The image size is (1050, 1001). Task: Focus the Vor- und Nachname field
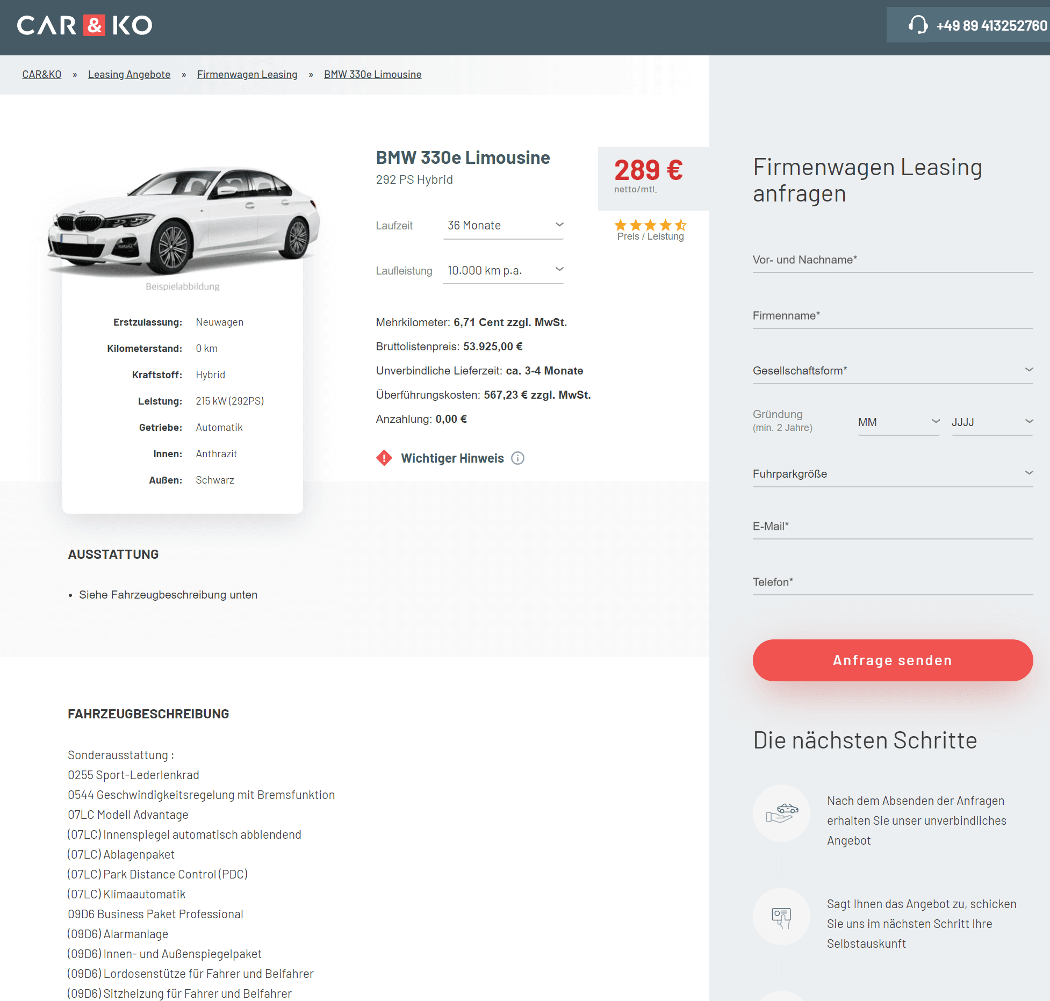[893, 260]
